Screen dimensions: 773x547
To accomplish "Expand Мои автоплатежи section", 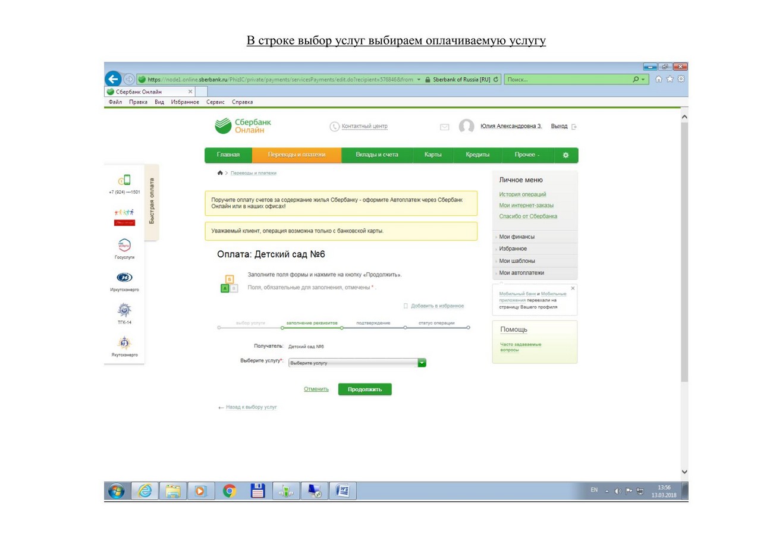I will (x=535, y=273).
